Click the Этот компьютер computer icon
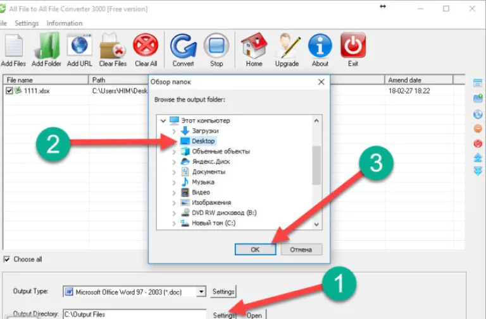486x319 pixels. point(174,121)
